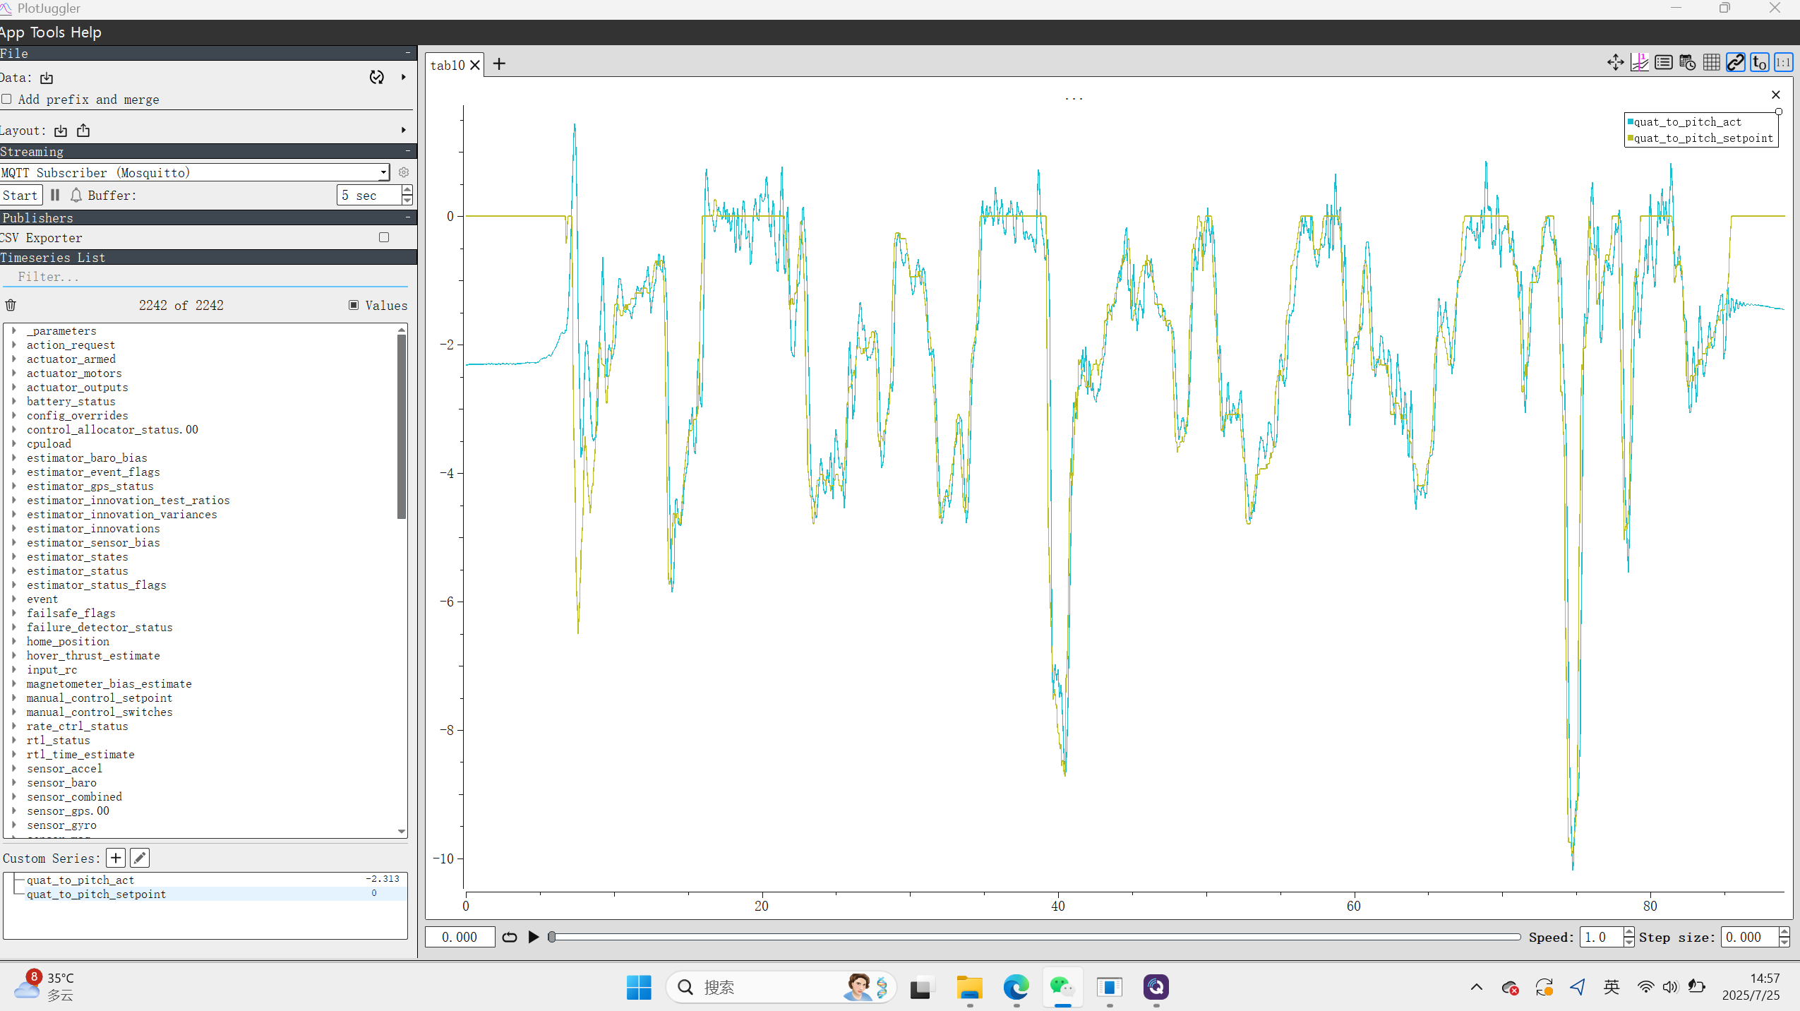Edit custom series with pencil icon
The image size is (1800, 1011).
click(x=140, y=858)
